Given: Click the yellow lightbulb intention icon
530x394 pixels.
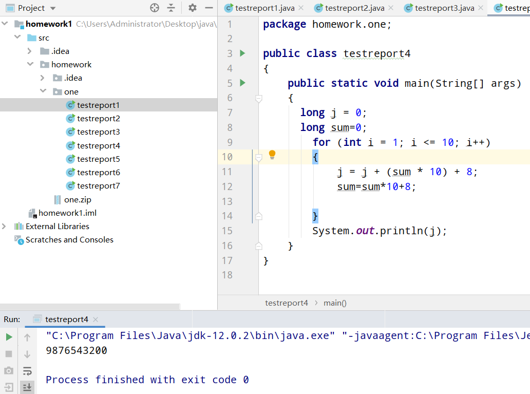Looking at the screenshot, I should coord(272,155).
